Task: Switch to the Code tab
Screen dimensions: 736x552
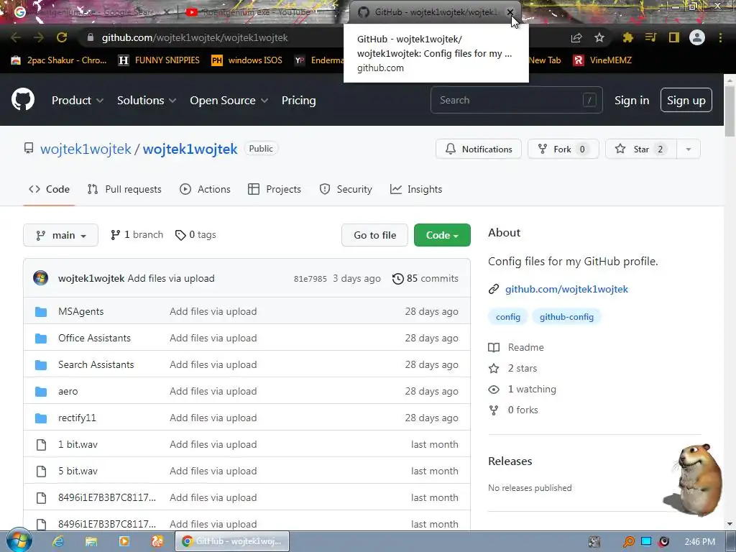Action: coord(49,189)
